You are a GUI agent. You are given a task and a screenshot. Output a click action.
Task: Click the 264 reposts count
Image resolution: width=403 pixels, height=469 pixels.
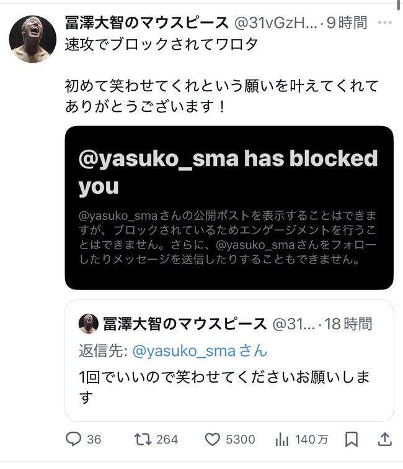pos(167,440)
